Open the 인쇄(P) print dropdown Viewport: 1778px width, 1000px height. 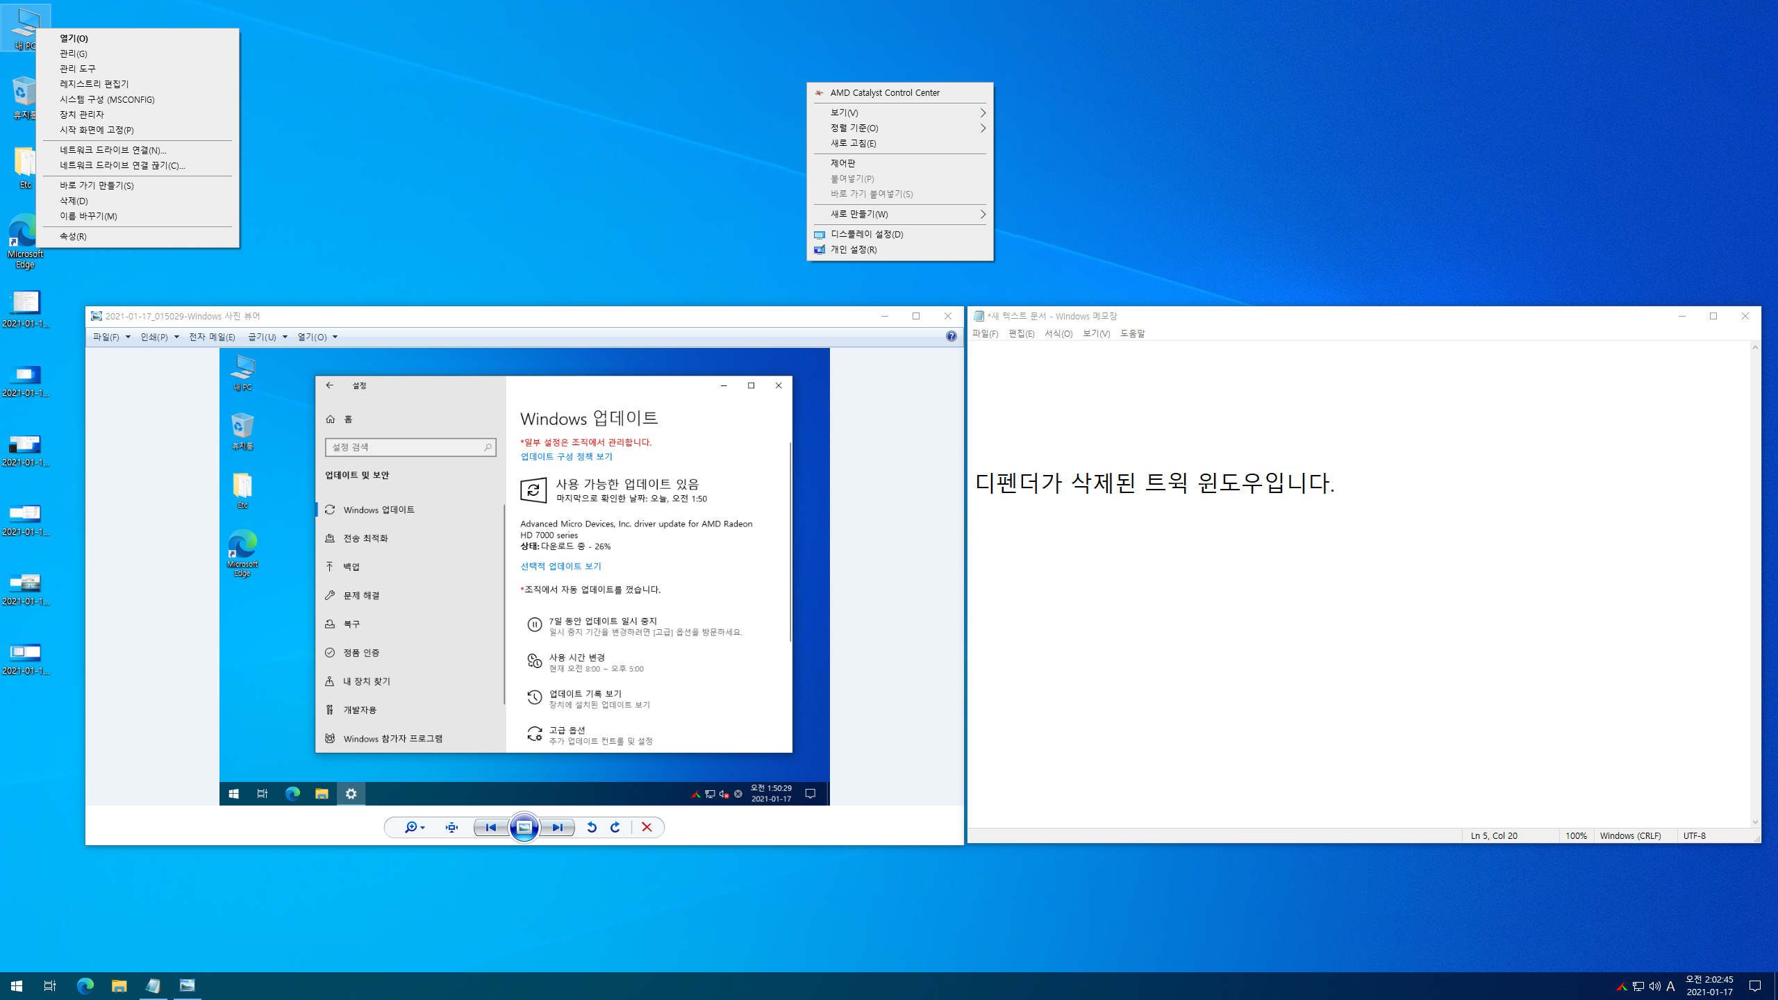tap(159, 337)
